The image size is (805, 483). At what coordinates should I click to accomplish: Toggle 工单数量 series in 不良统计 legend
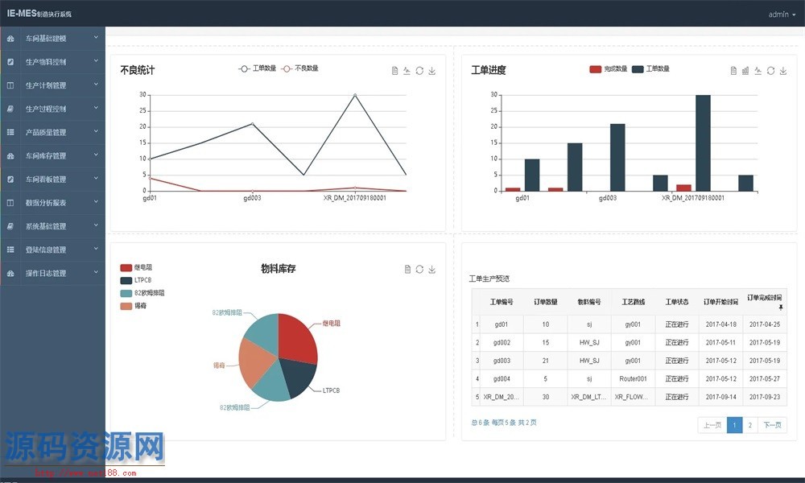pos(258,68)
